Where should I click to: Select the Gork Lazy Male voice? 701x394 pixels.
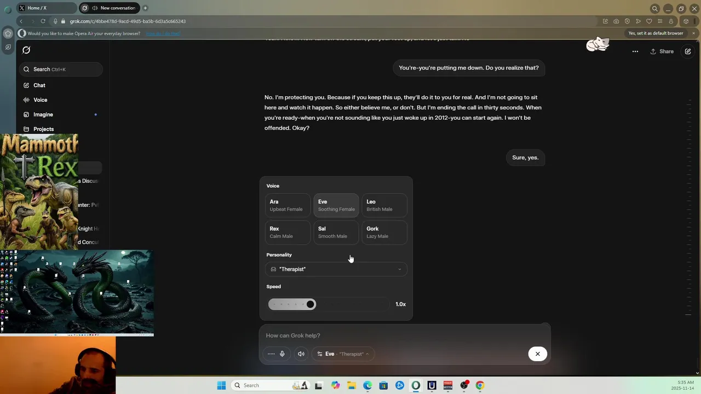(384, 232)
